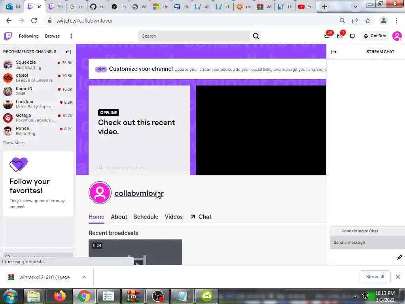405x304 pixels.
Task: Open Chrome three-dot menu
Action: click(x=396, y=21)
